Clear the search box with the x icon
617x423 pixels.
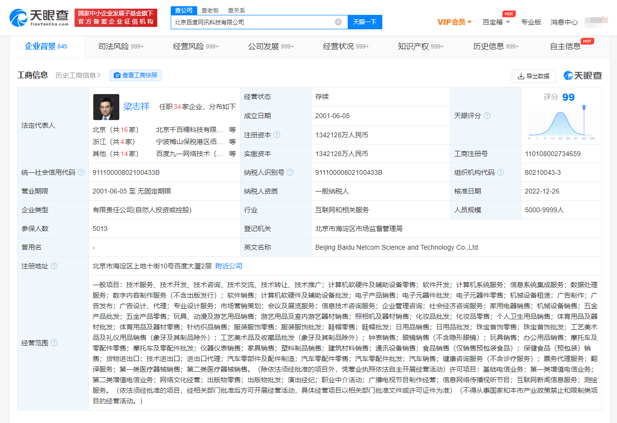pyautogui.click(x=338, y=22)
